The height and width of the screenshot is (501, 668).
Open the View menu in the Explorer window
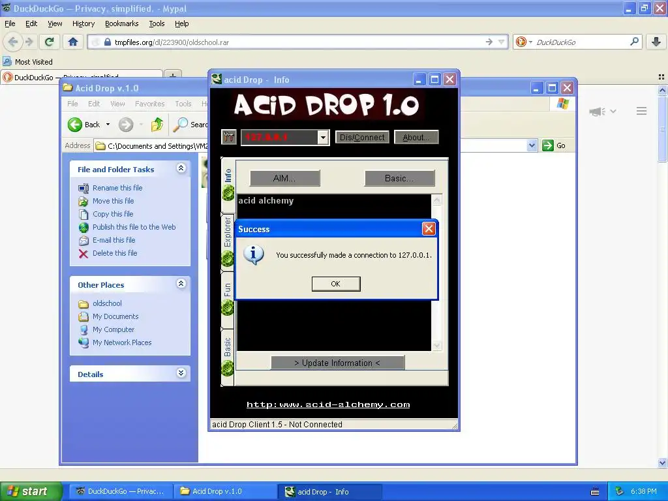point(117,104)
